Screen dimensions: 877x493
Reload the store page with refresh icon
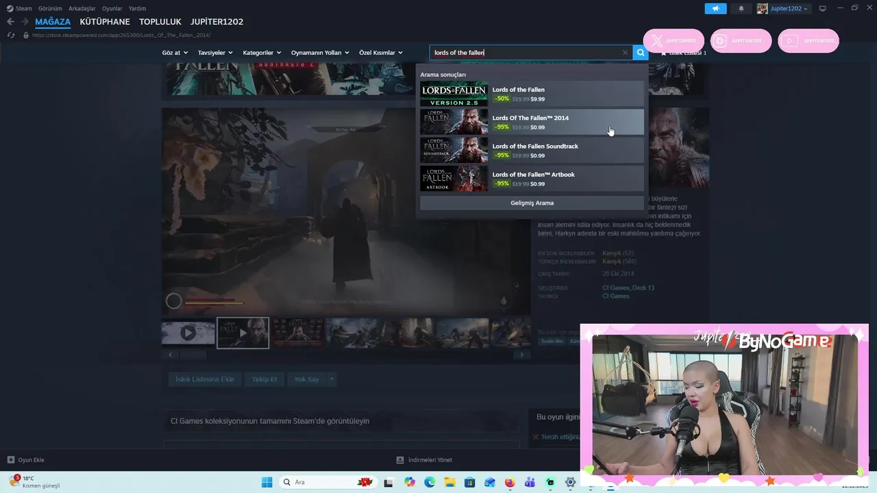[10, 35]
